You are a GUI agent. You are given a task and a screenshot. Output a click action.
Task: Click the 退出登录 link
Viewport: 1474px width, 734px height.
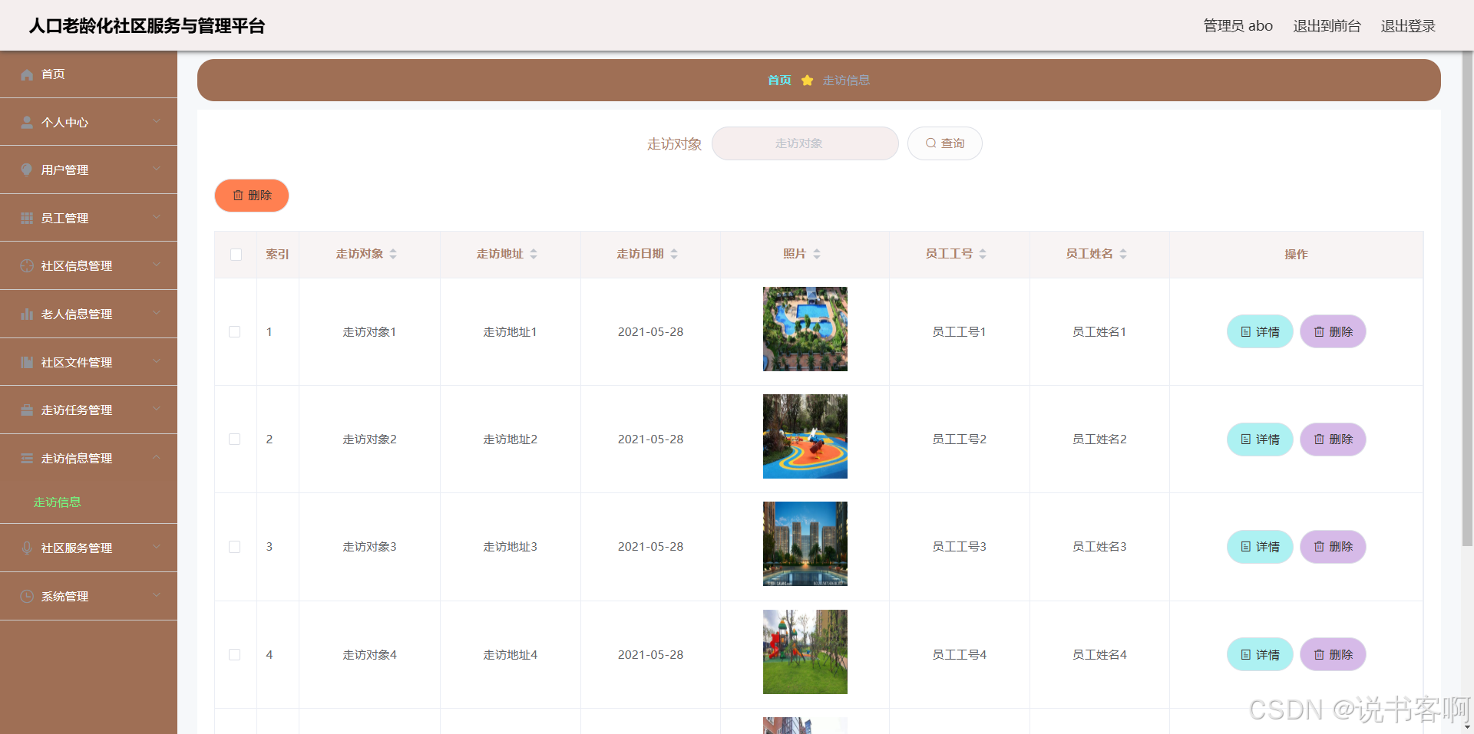click(x=1408, y=26)
